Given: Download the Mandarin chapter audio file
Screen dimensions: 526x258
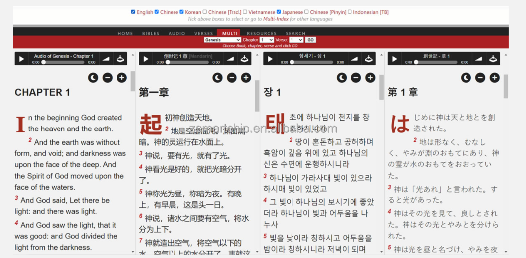Looking at the screenshot, I should click(244, 59).
